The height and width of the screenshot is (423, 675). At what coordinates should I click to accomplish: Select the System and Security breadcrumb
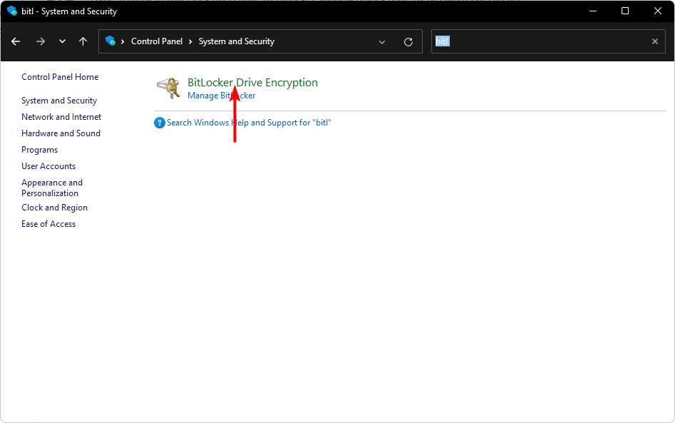point(237,41)
